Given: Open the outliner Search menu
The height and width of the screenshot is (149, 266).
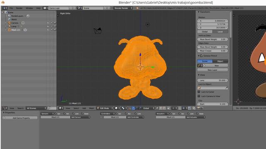Looking at the screenshot, I should (x=20, y=108).
